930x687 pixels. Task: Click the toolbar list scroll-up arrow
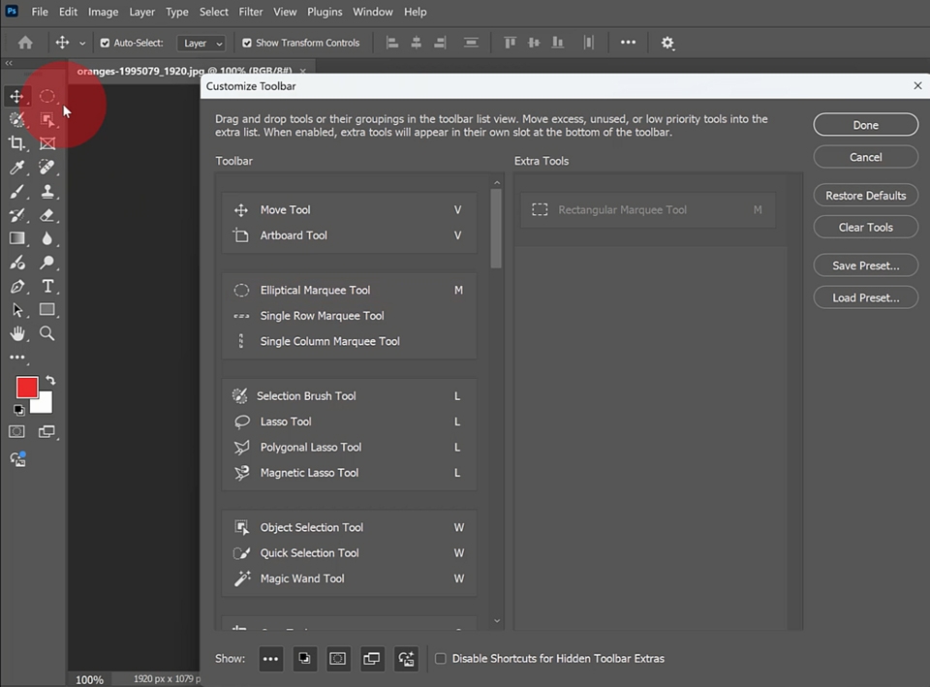497,183
